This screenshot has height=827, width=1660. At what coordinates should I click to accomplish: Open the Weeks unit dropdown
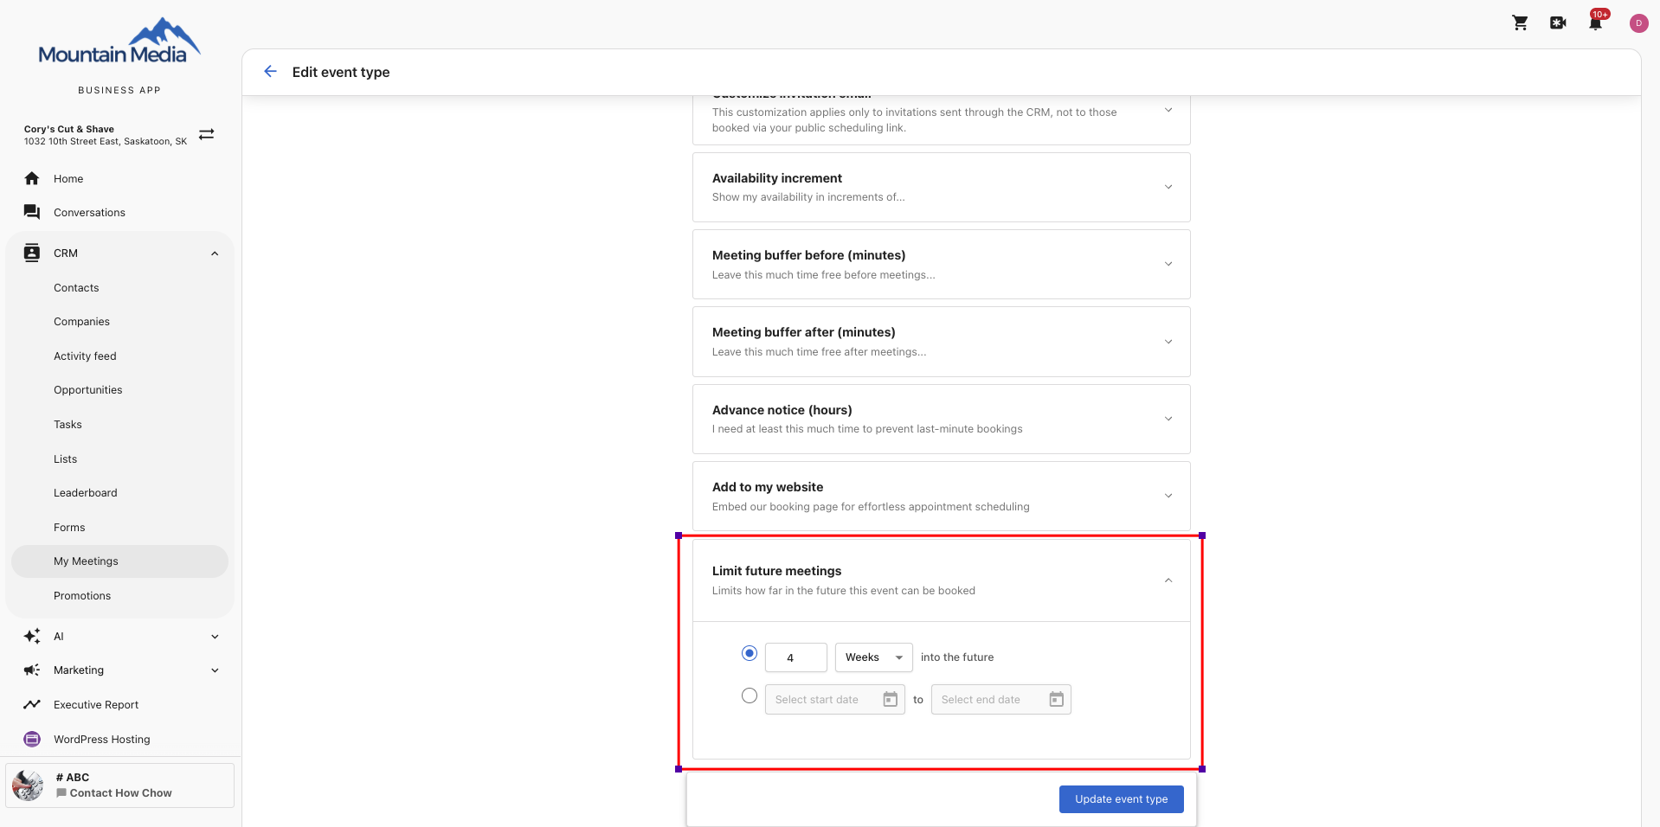click(873, 657)
